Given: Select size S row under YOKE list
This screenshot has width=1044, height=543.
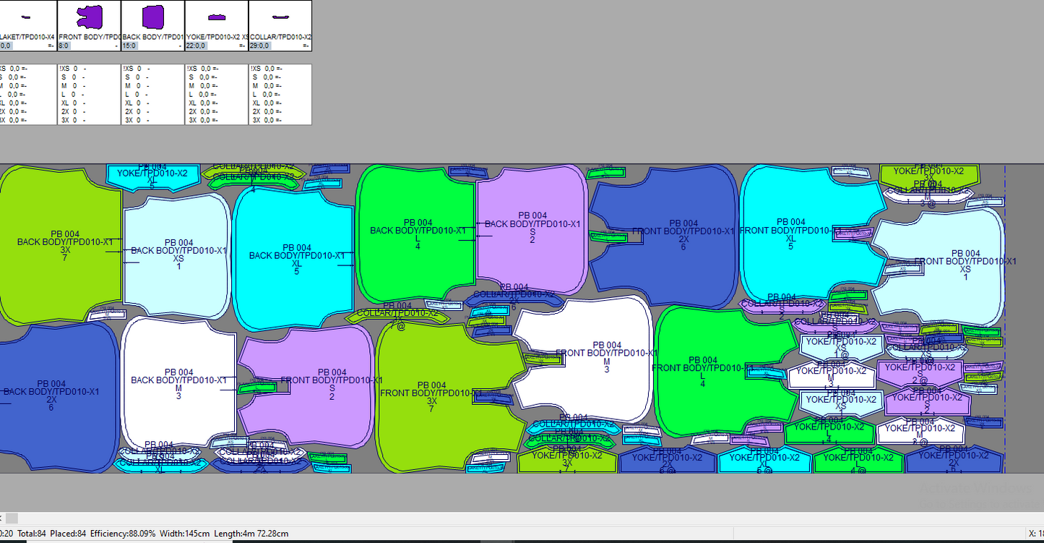Looking at the screenshot, I should pos(201,77).
